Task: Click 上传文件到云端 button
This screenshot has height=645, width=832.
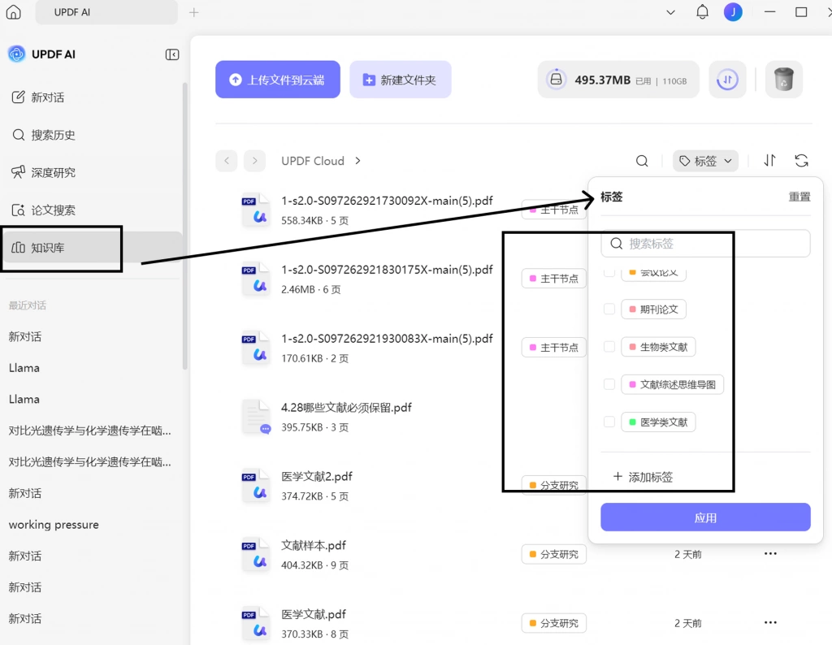Action: (x=278, y=80)
